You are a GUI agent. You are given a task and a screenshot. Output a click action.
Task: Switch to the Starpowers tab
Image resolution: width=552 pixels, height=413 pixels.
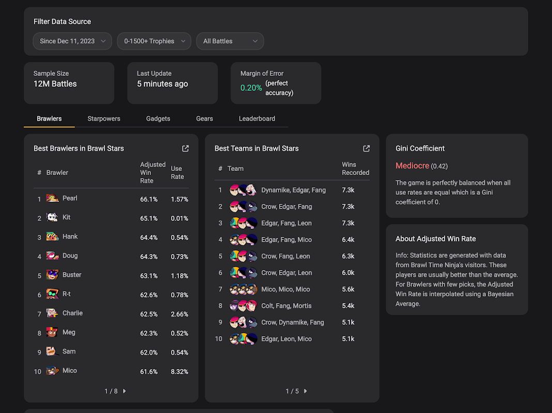pyautogui.click(x=104, y=119)
